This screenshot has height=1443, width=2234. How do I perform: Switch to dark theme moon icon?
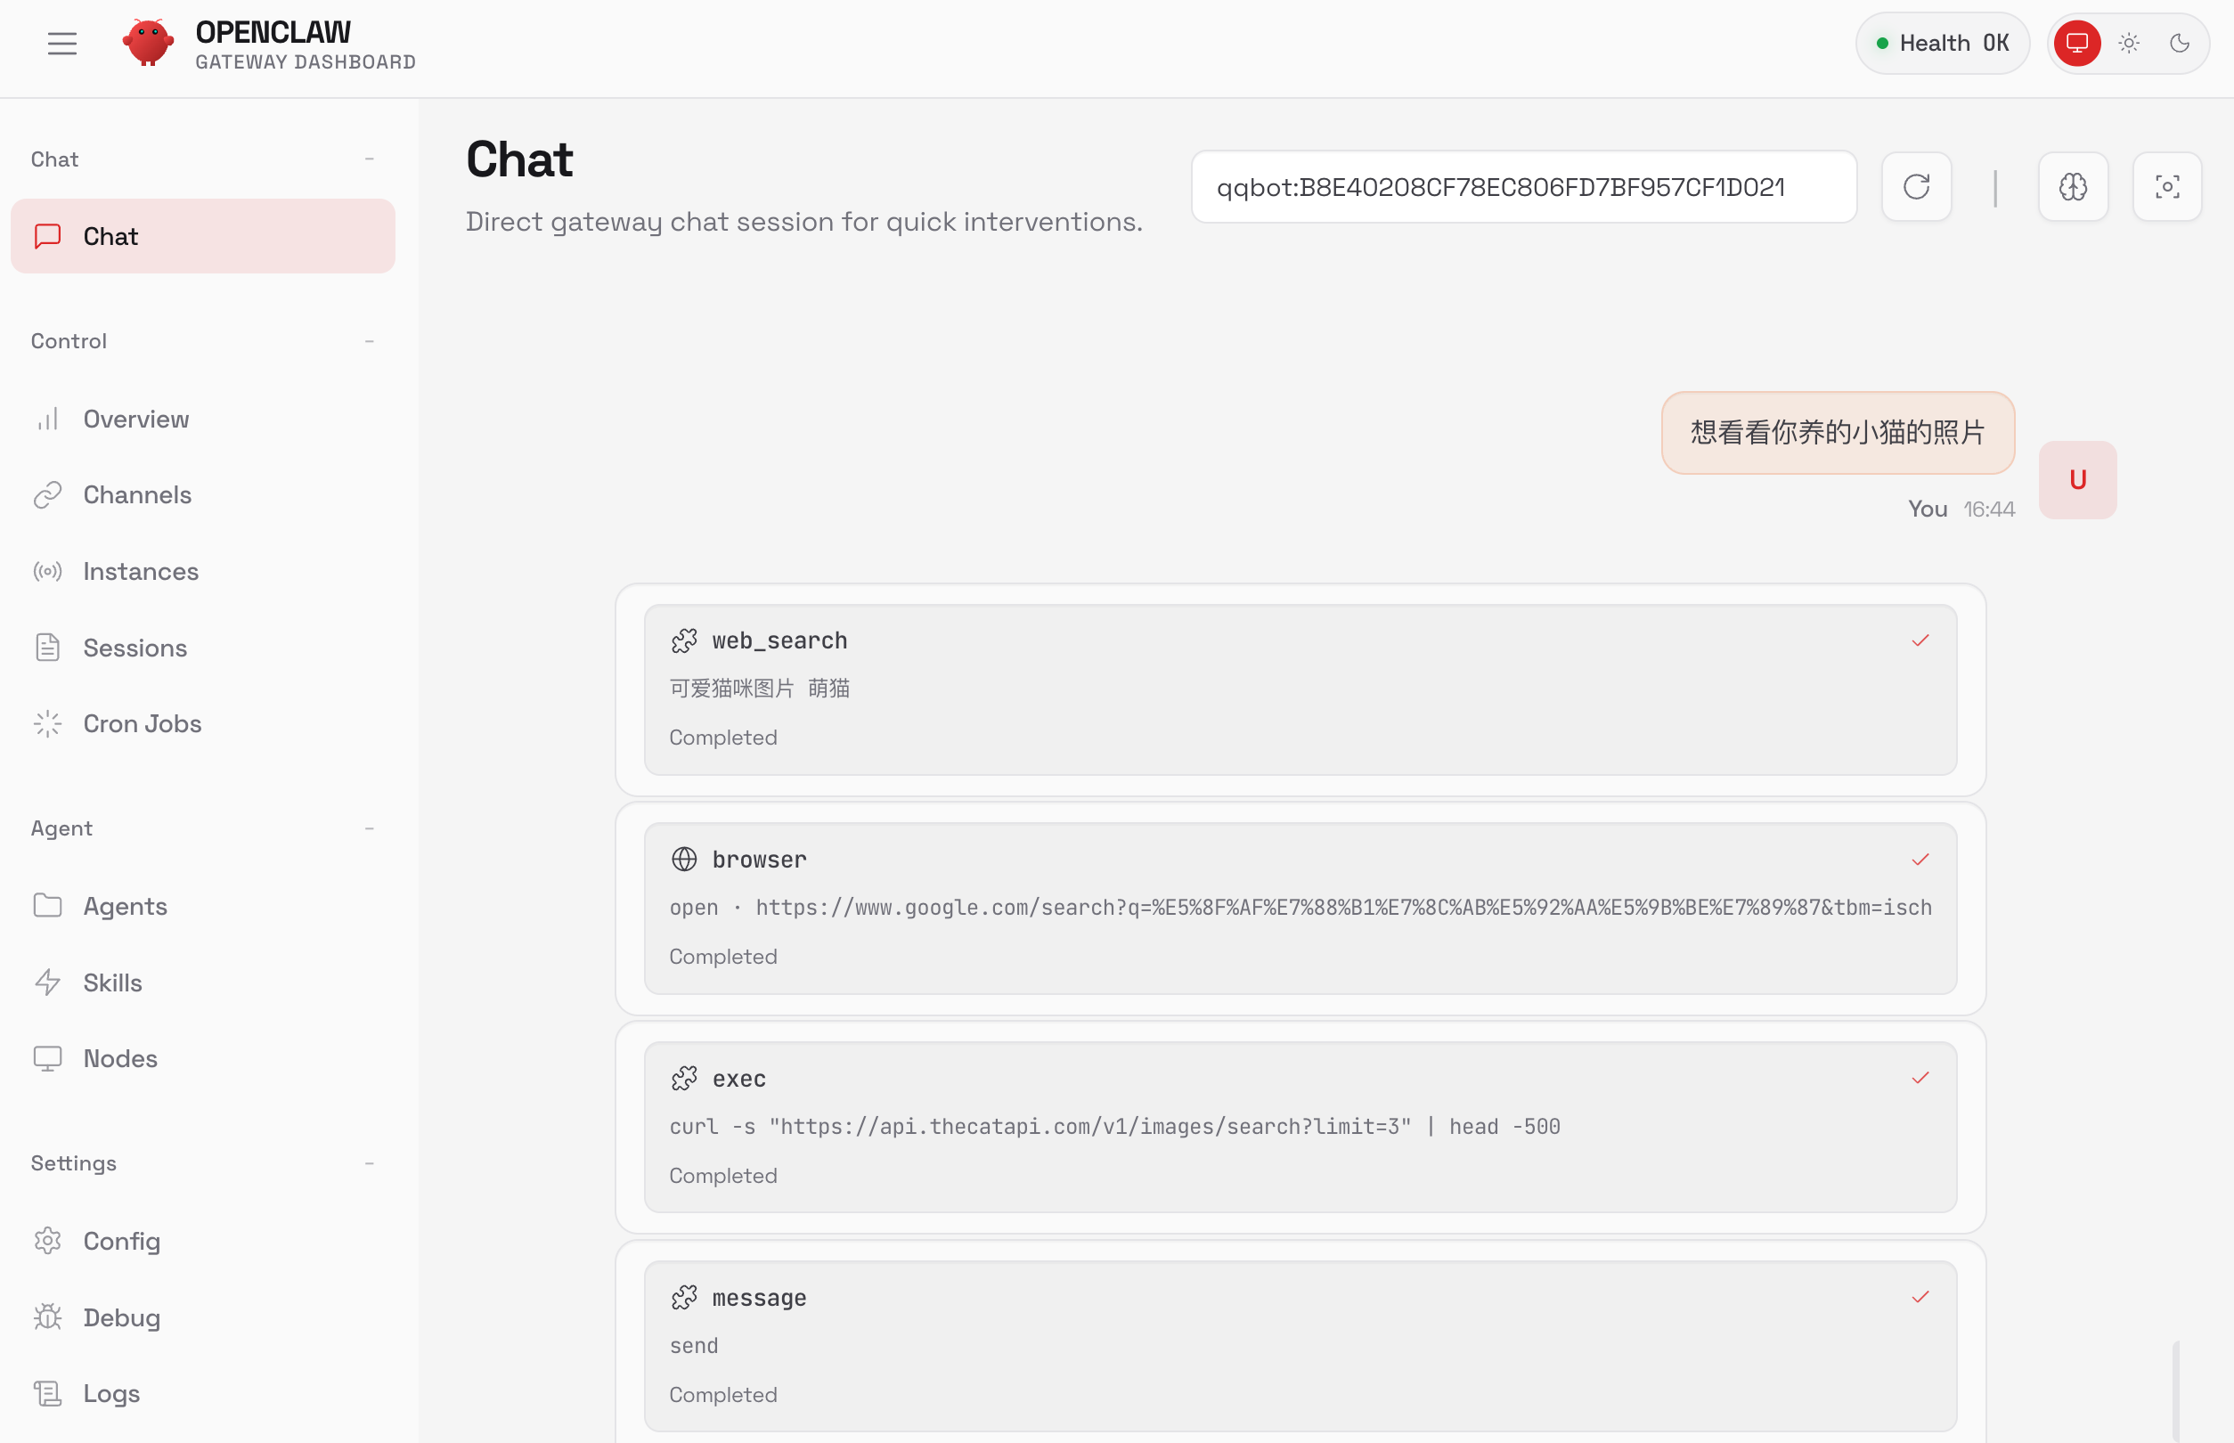click(2179, 43)
